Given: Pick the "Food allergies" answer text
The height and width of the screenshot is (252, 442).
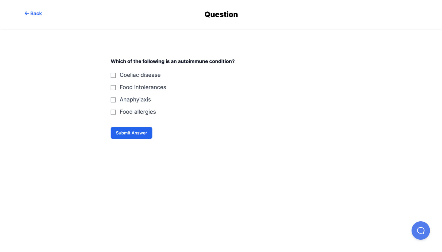Looking at the screenshot, I should [138, 112].
